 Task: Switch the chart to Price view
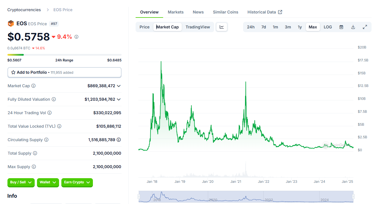[144, 27]
